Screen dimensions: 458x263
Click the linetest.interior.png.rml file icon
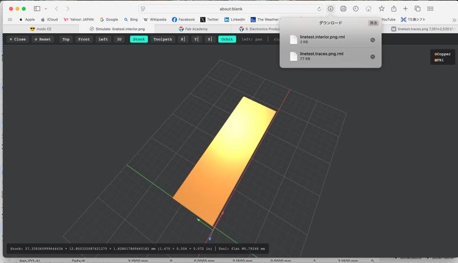click(x=293, y=39)
